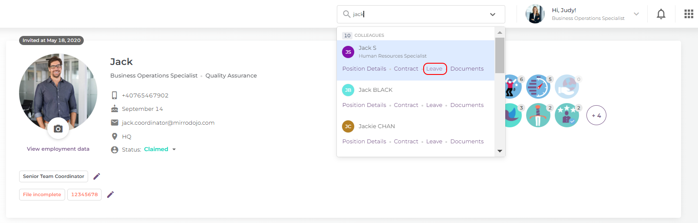The image size is (698, 223).
Task: Click the JS avatar for Jack S
Action: [348, 52]
